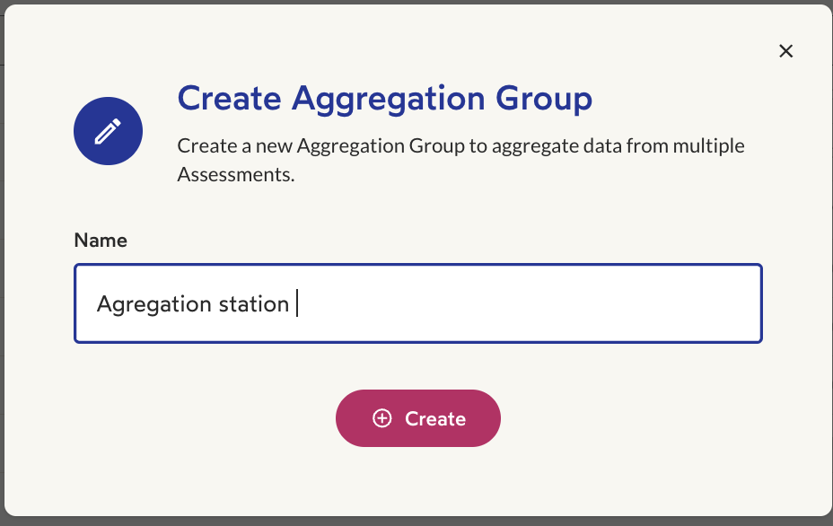Click the text cursor at the end of the input

click(x=297, y=302)
